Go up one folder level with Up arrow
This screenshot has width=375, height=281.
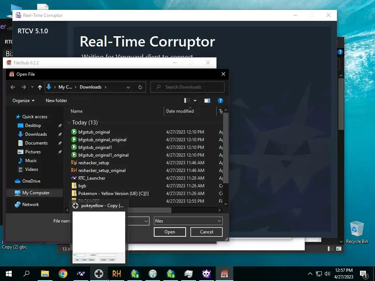coord(40,87)
